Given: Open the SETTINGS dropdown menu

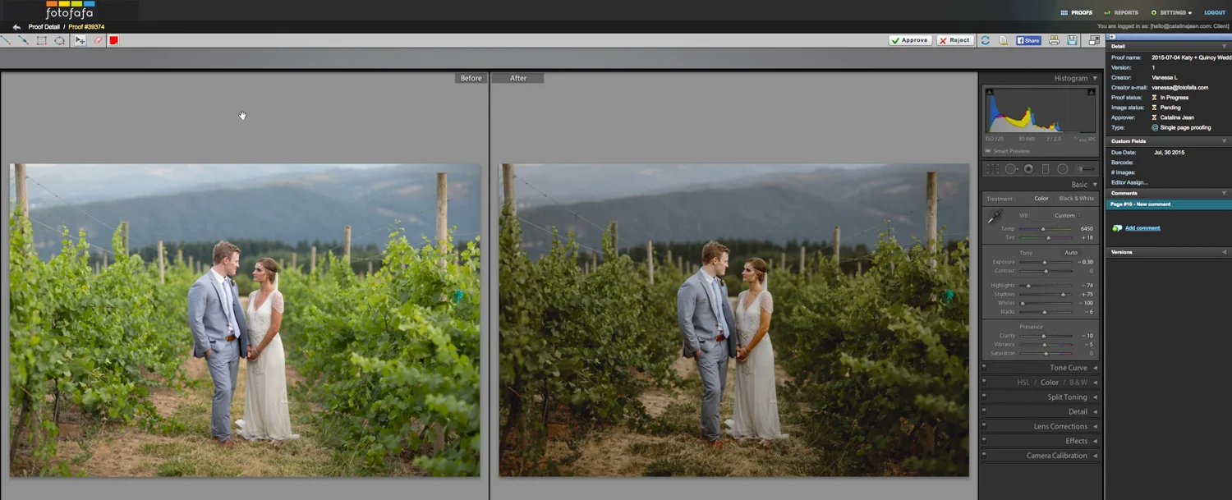Looking at the screenshot, I should coord(1172,12).
